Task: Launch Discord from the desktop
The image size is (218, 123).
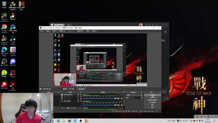Action: (13, 62)
